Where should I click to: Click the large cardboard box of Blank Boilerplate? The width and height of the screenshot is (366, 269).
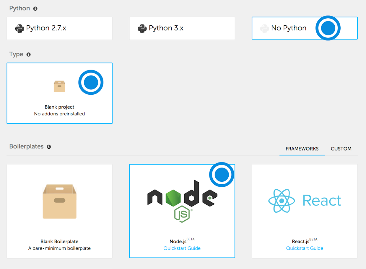[59, 201]
